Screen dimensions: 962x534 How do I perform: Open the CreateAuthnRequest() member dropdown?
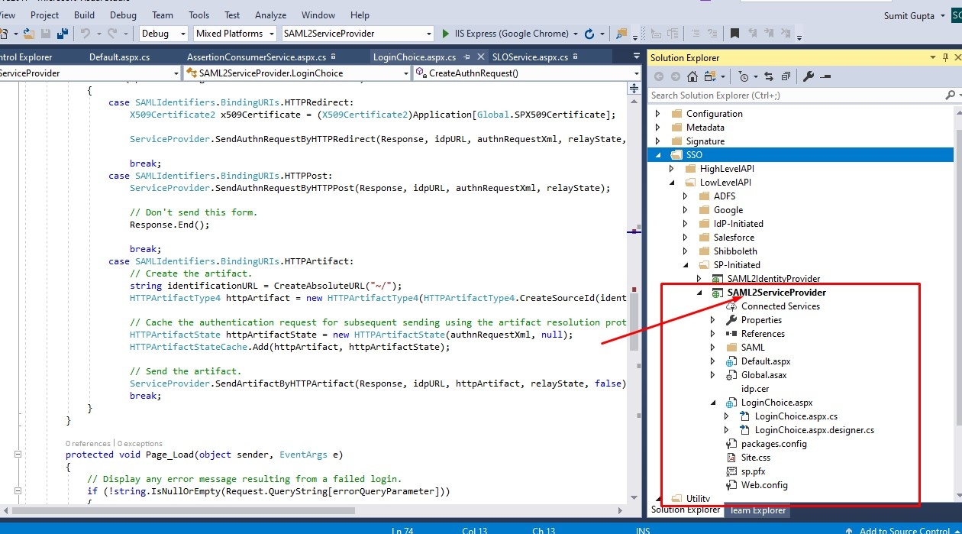pos(636,73)
